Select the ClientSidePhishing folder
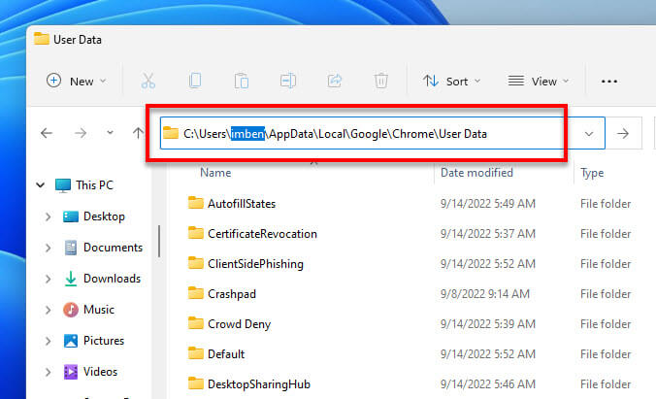Screen dimensions: 656x399 point(255,264)
